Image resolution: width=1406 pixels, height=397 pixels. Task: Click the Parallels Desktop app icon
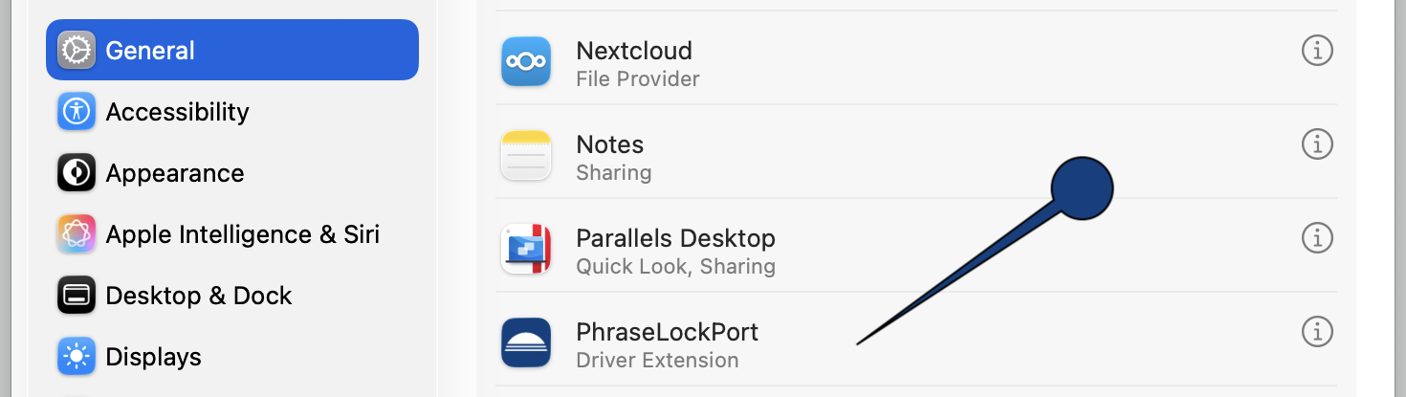tap(526, 249)
